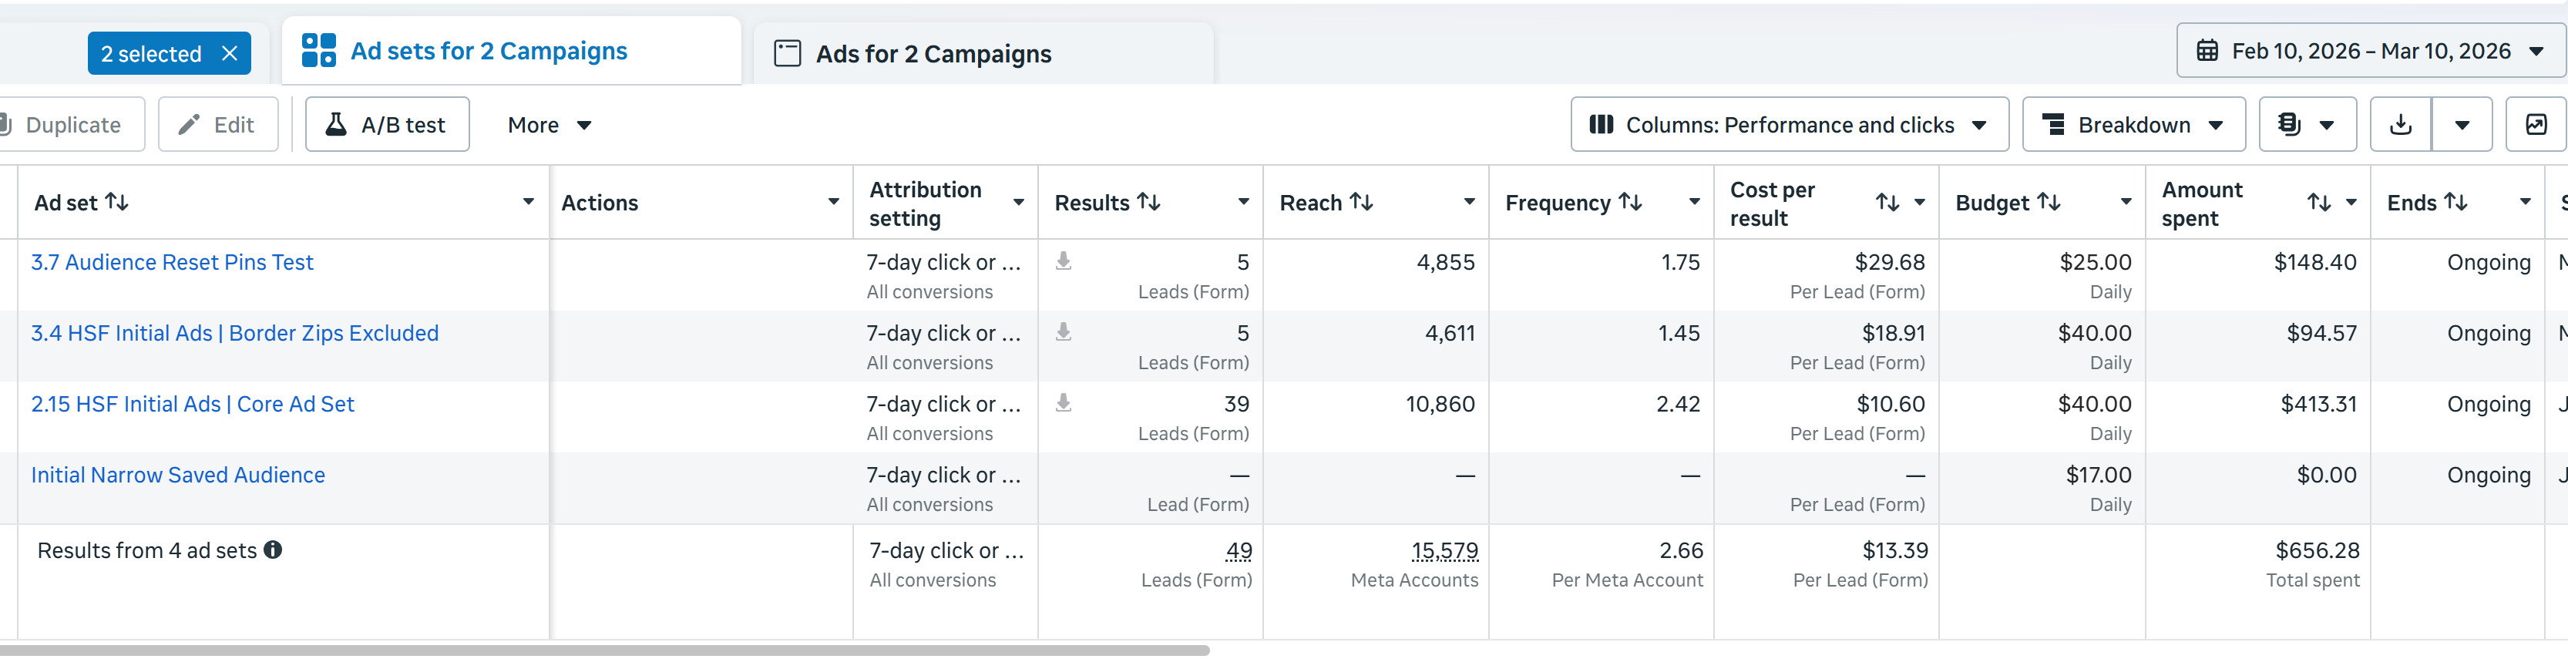Open 3.4 HSF Initial Ads Border Zips Excluded
Image resolution: width=2568 pixels, height=669 pixels.
(x=234, y=333)
